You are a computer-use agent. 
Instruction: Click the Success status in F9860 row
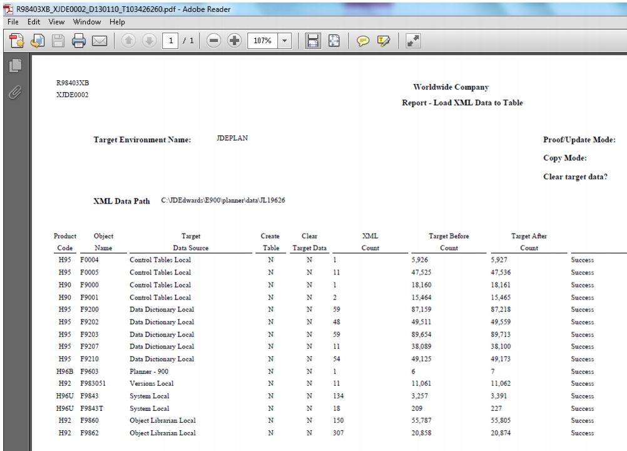(x=582, y=420)
